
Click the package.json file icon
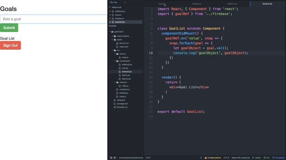pos(115,104)
